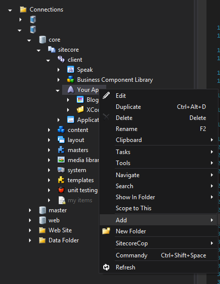220x284 pixels.
Task: Click the first collapsed server connection icon
Action: [33, 20]
